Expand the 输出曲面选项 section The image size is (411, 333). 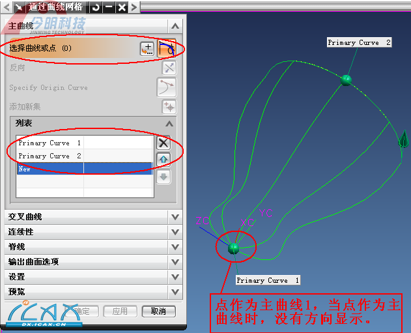click(x=174, y=262)
